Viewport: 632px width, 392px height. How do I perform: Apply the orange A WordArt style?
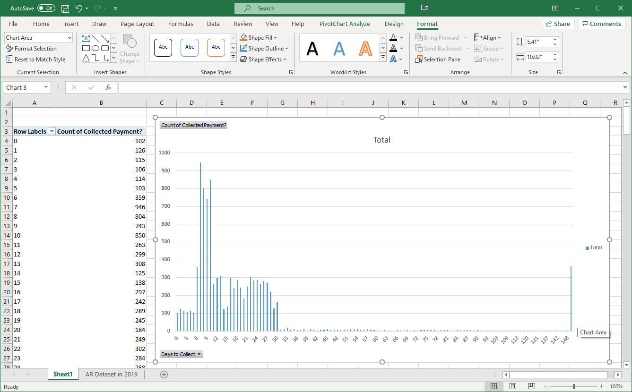pos(365,48)
